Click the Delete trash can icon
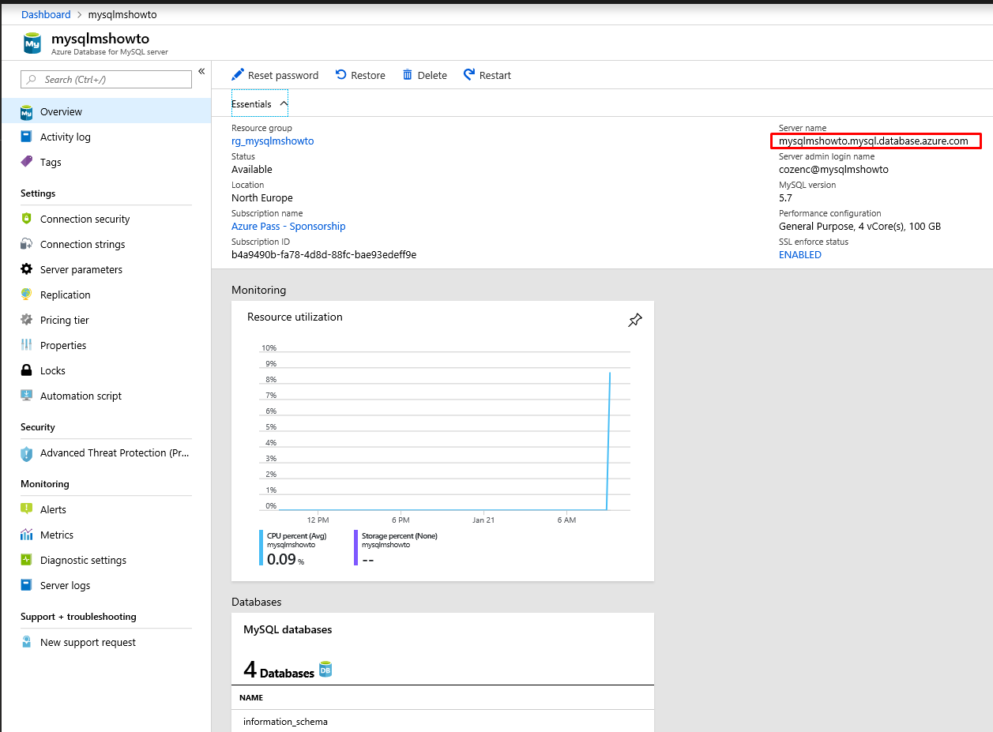Image resolution: width=993 pixels, height=732 pixels. coord(408,74)
